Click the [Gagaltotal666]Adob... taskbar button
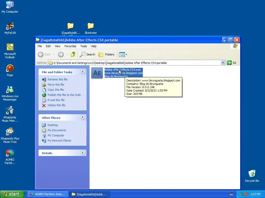265x198 pixels. pos(90,194)
